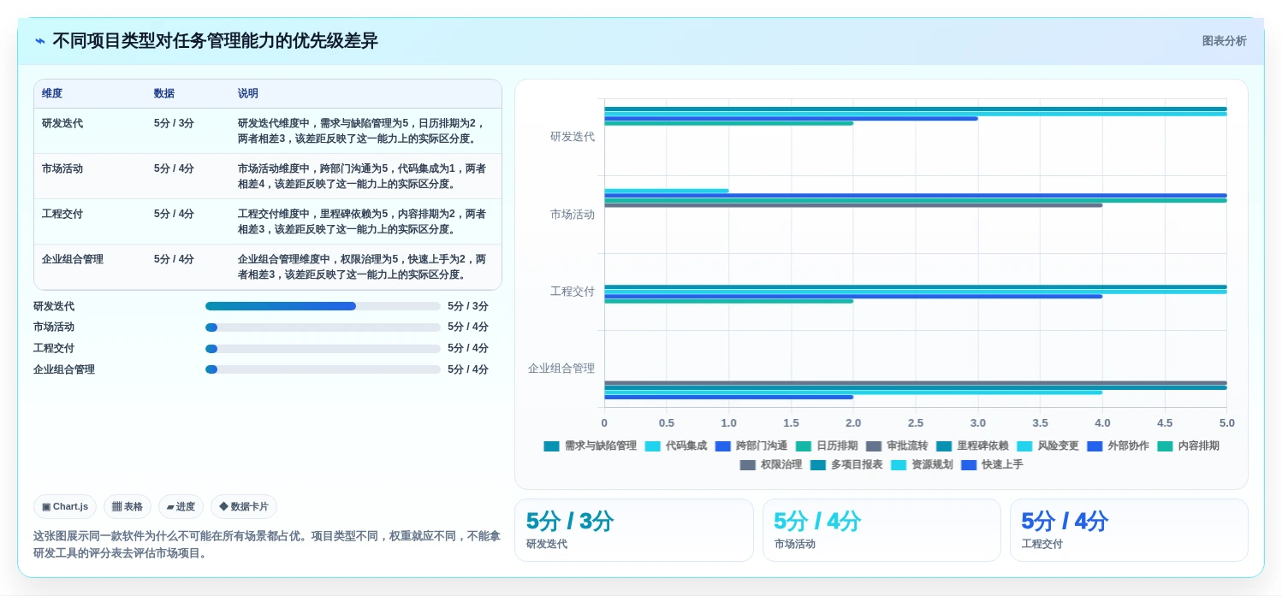Click the 进度 tag chip
1282x596 pixels.
point(181,506)
